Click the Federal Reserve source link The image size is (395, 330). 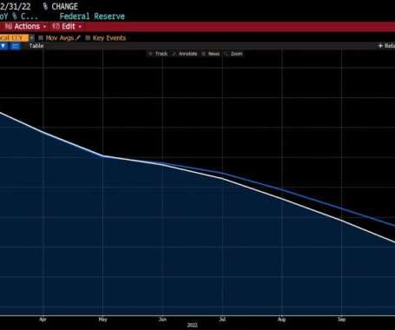(x=92, y=16)
